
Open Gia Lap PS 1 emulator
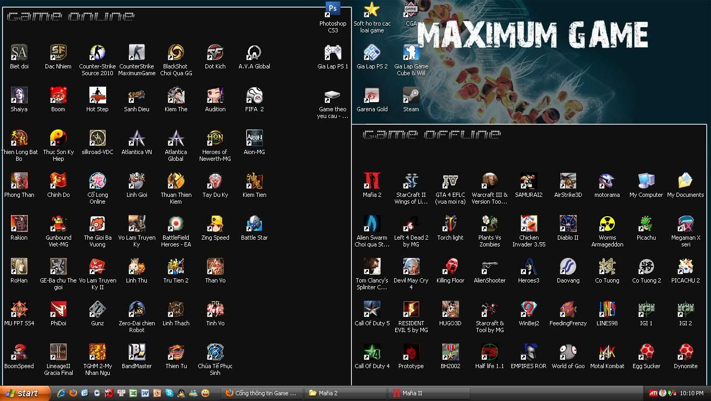coord(332,52)
